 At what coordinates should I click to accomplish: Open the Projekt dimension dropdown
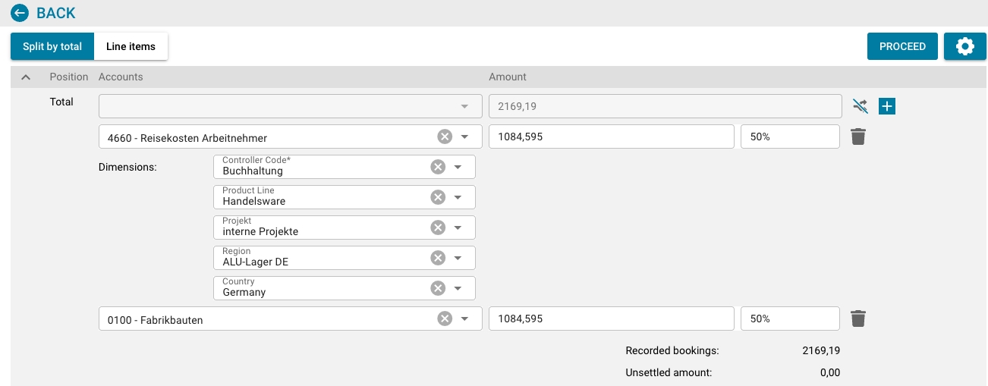(458, 228)
